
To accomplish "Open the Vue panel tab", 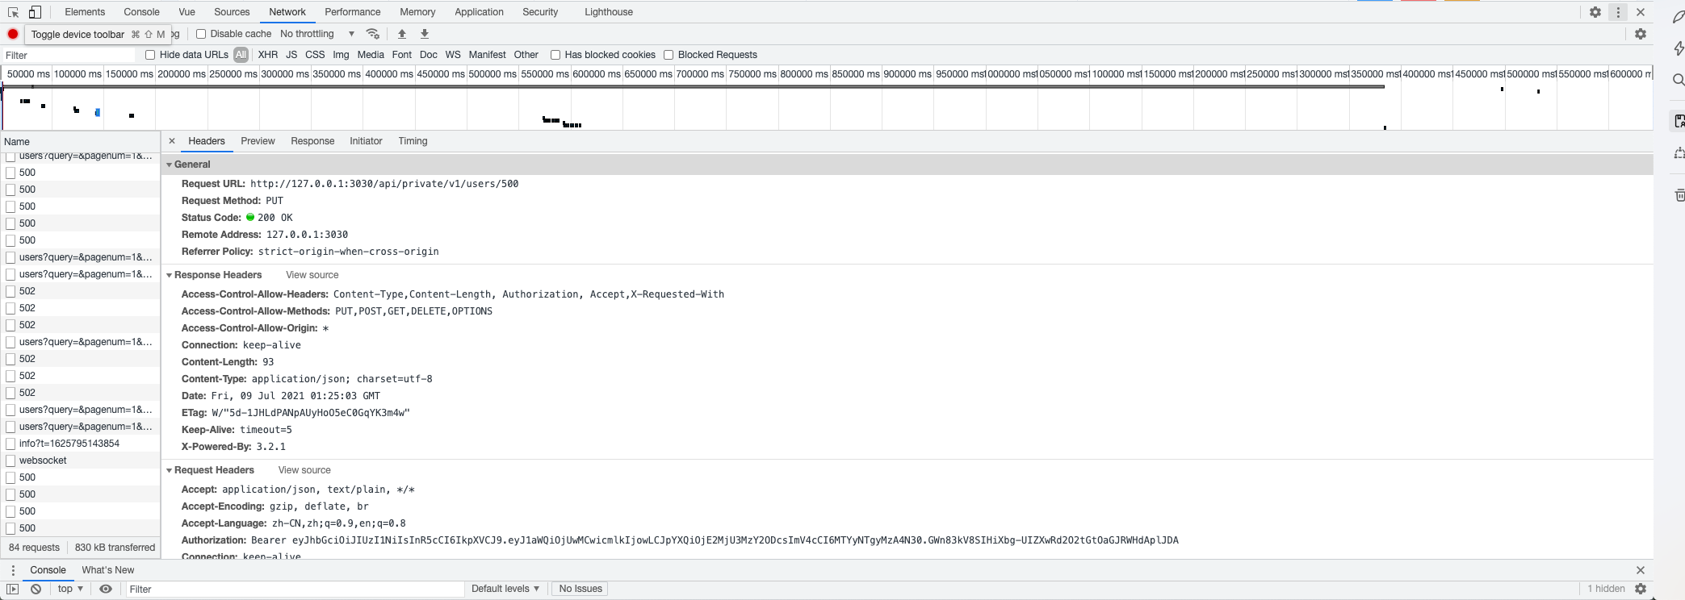I will [187, 12].
